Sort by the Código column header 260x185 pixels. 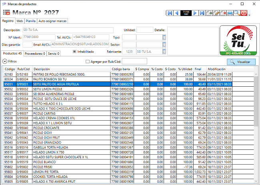[x=10, y=69]
